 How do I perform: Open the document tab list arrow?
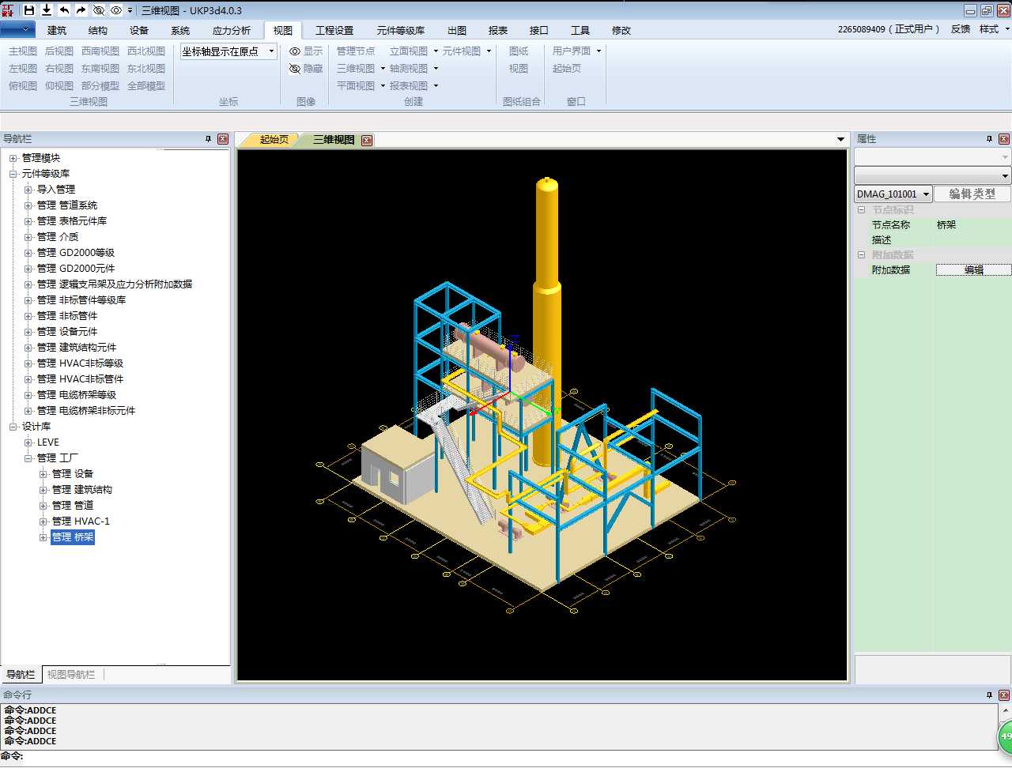click(x=840, y=140)
